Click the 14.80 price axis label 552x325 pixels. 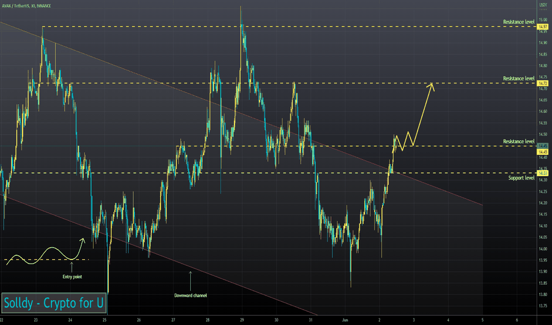click(543, 66)
